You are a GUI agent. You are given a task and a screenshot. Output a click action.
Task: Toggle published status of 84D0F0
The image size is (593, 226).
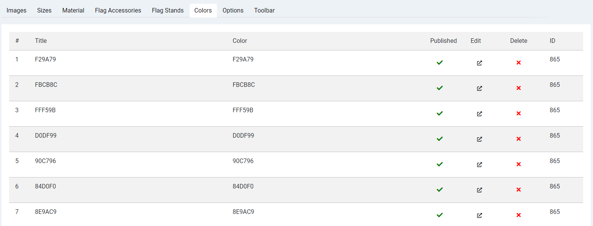pos(440,190)
